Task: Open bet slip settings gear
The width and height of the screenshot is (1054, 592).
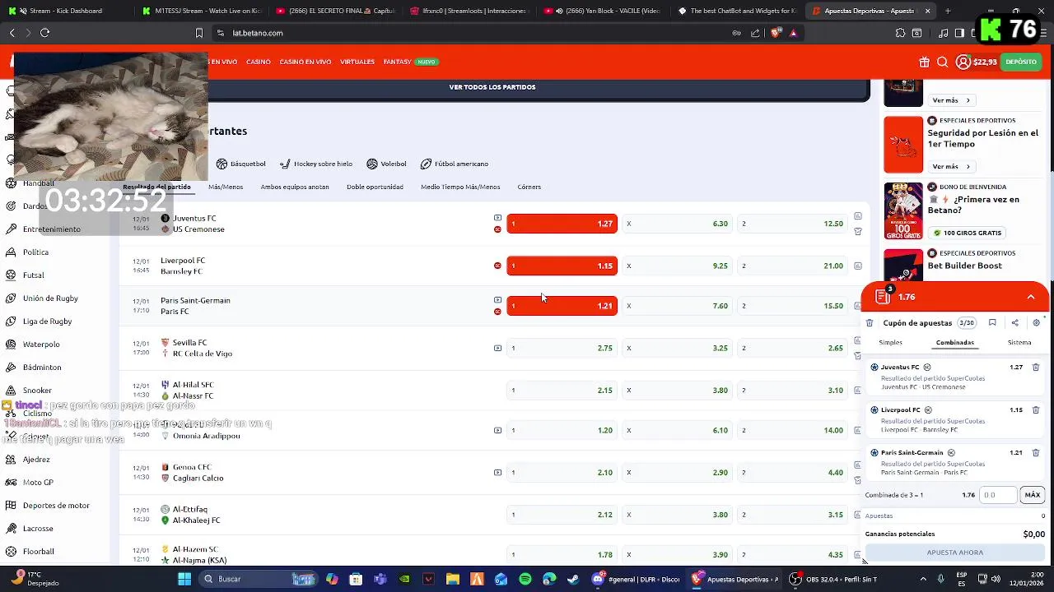Action: click(x=1036, y=323)
